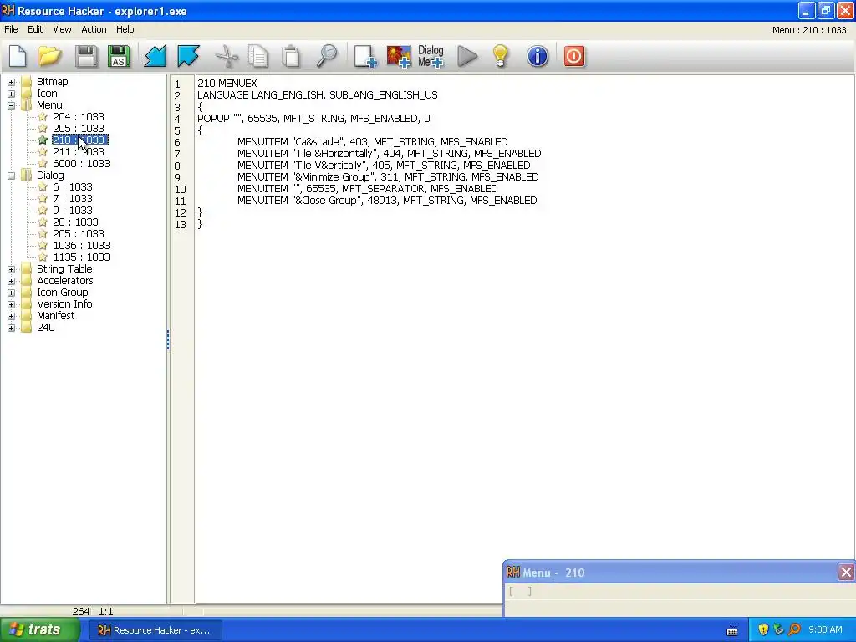Image resolution: width=856 pixels, height=642 pixels.
Task: Click the Resource Hacker title bar logo
Action: coord(8,10)
